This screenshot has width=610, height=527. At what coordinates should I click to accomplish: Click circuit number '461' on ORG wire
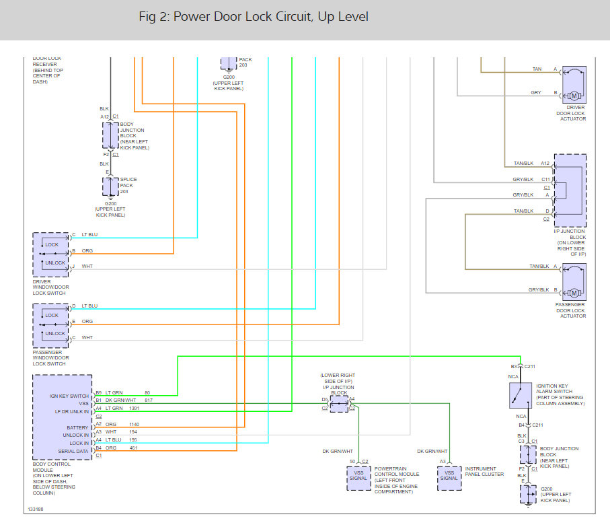(133, 448)
